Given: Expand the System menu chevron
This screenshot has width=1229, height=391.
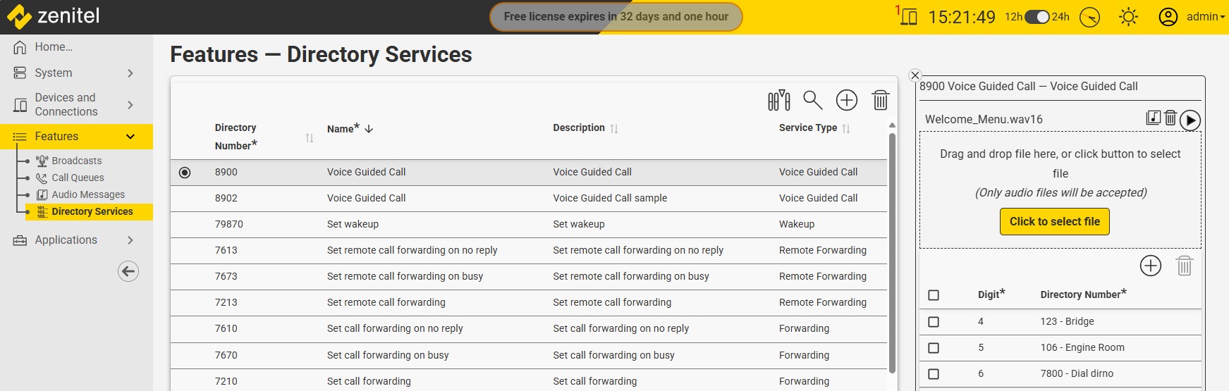Looking at the screenshot, I should [130, 73].
